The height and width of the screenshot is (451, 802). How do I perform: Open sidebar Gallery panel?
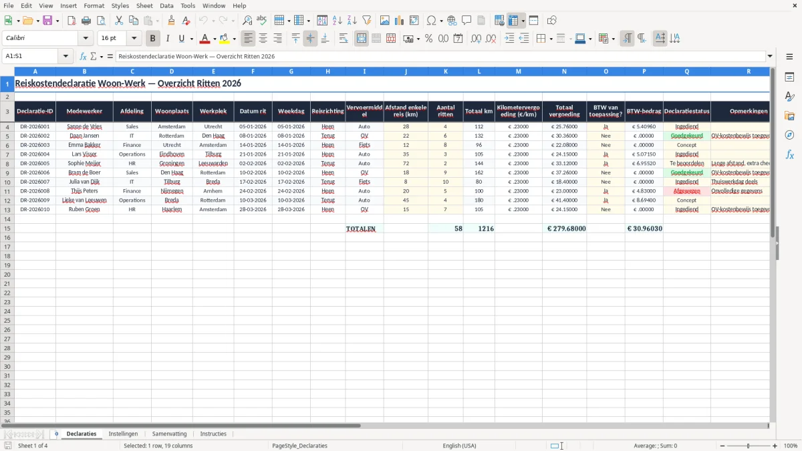(x=789, y=116)
